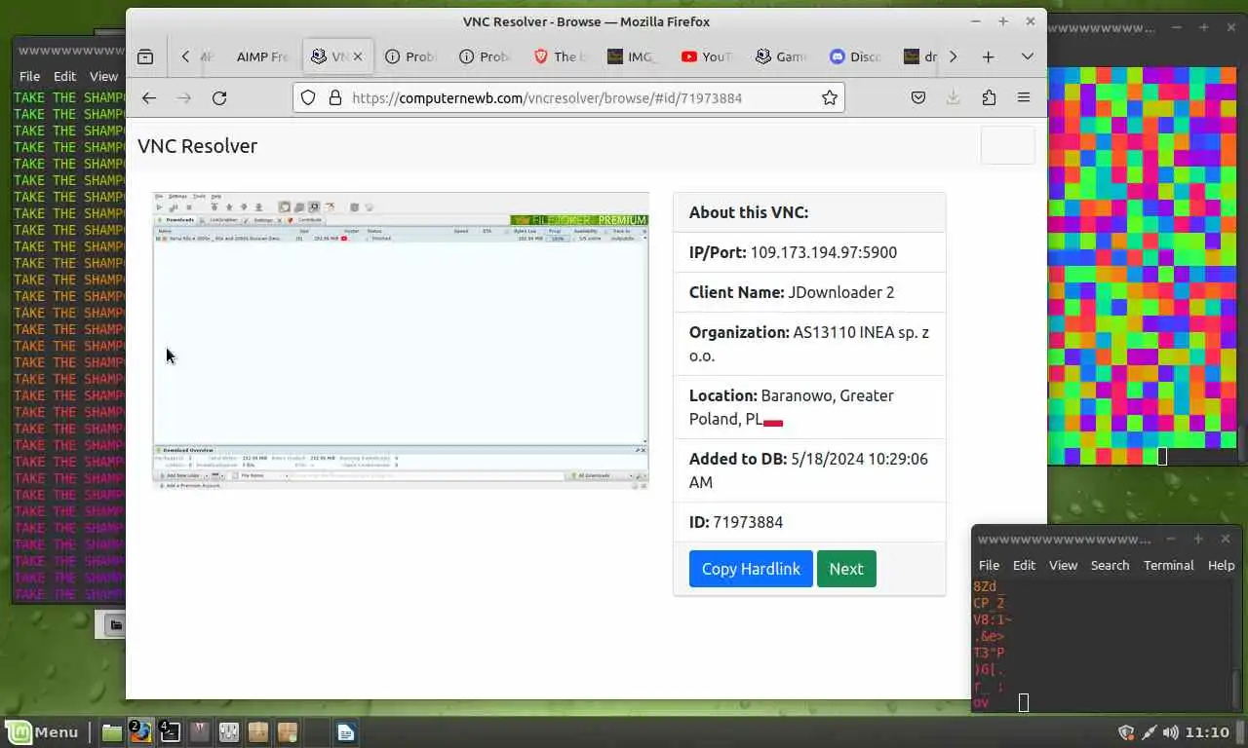Open Files manager from the taskbar
The height and width of the screenshot is (748, 1248).
pos(112,732)
